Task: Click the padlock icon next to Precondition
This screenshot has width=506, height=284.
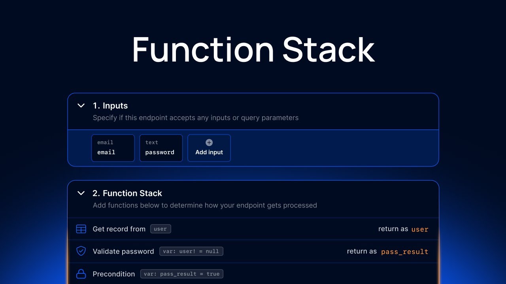Action: (81, 274)
